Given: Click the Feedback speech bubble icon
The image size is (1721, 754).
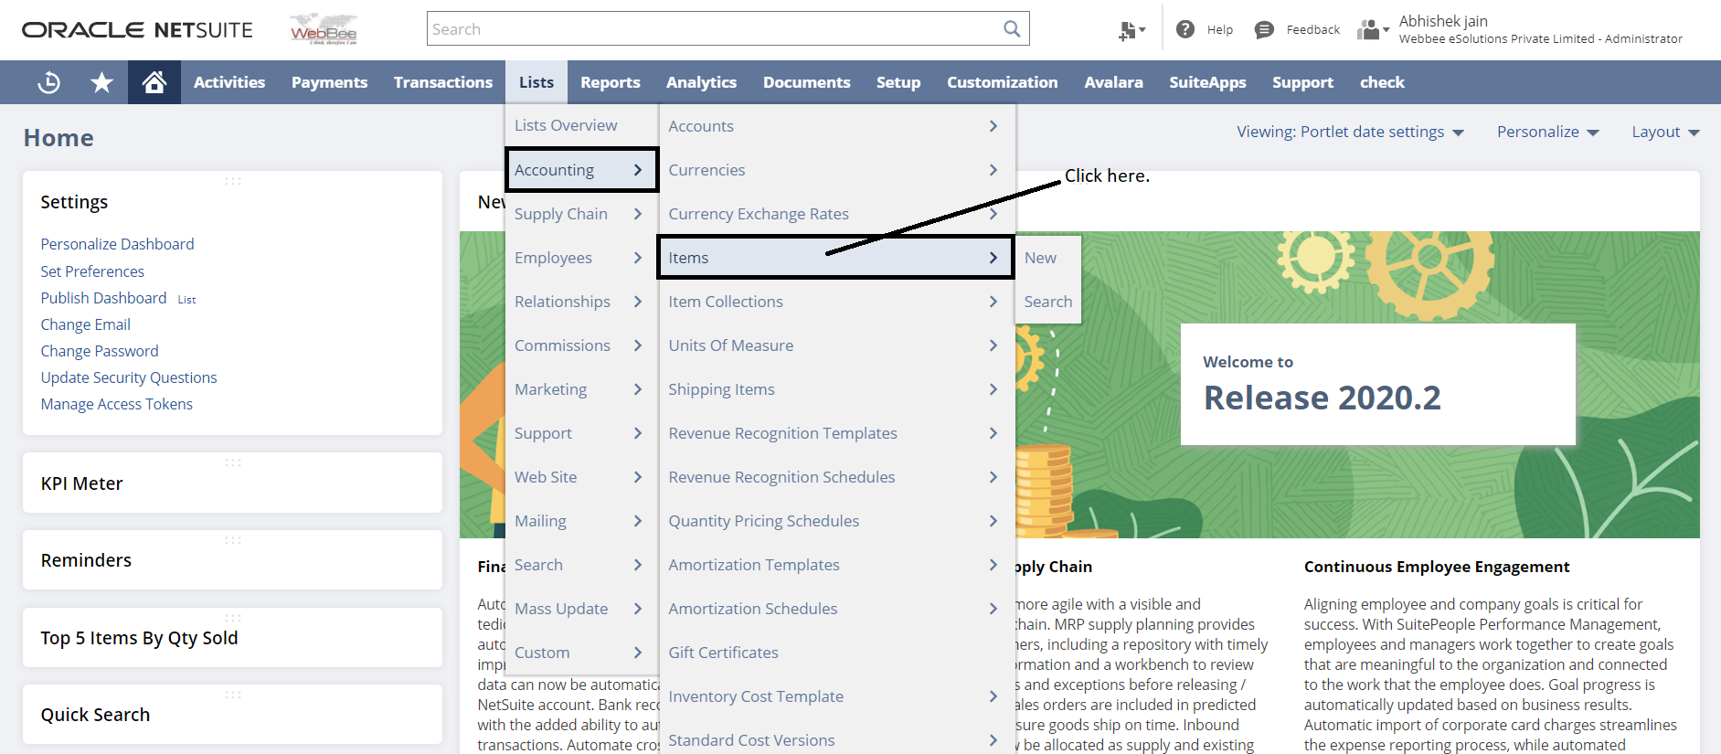Looking at the screenshot, I should tap(1264, 29).
